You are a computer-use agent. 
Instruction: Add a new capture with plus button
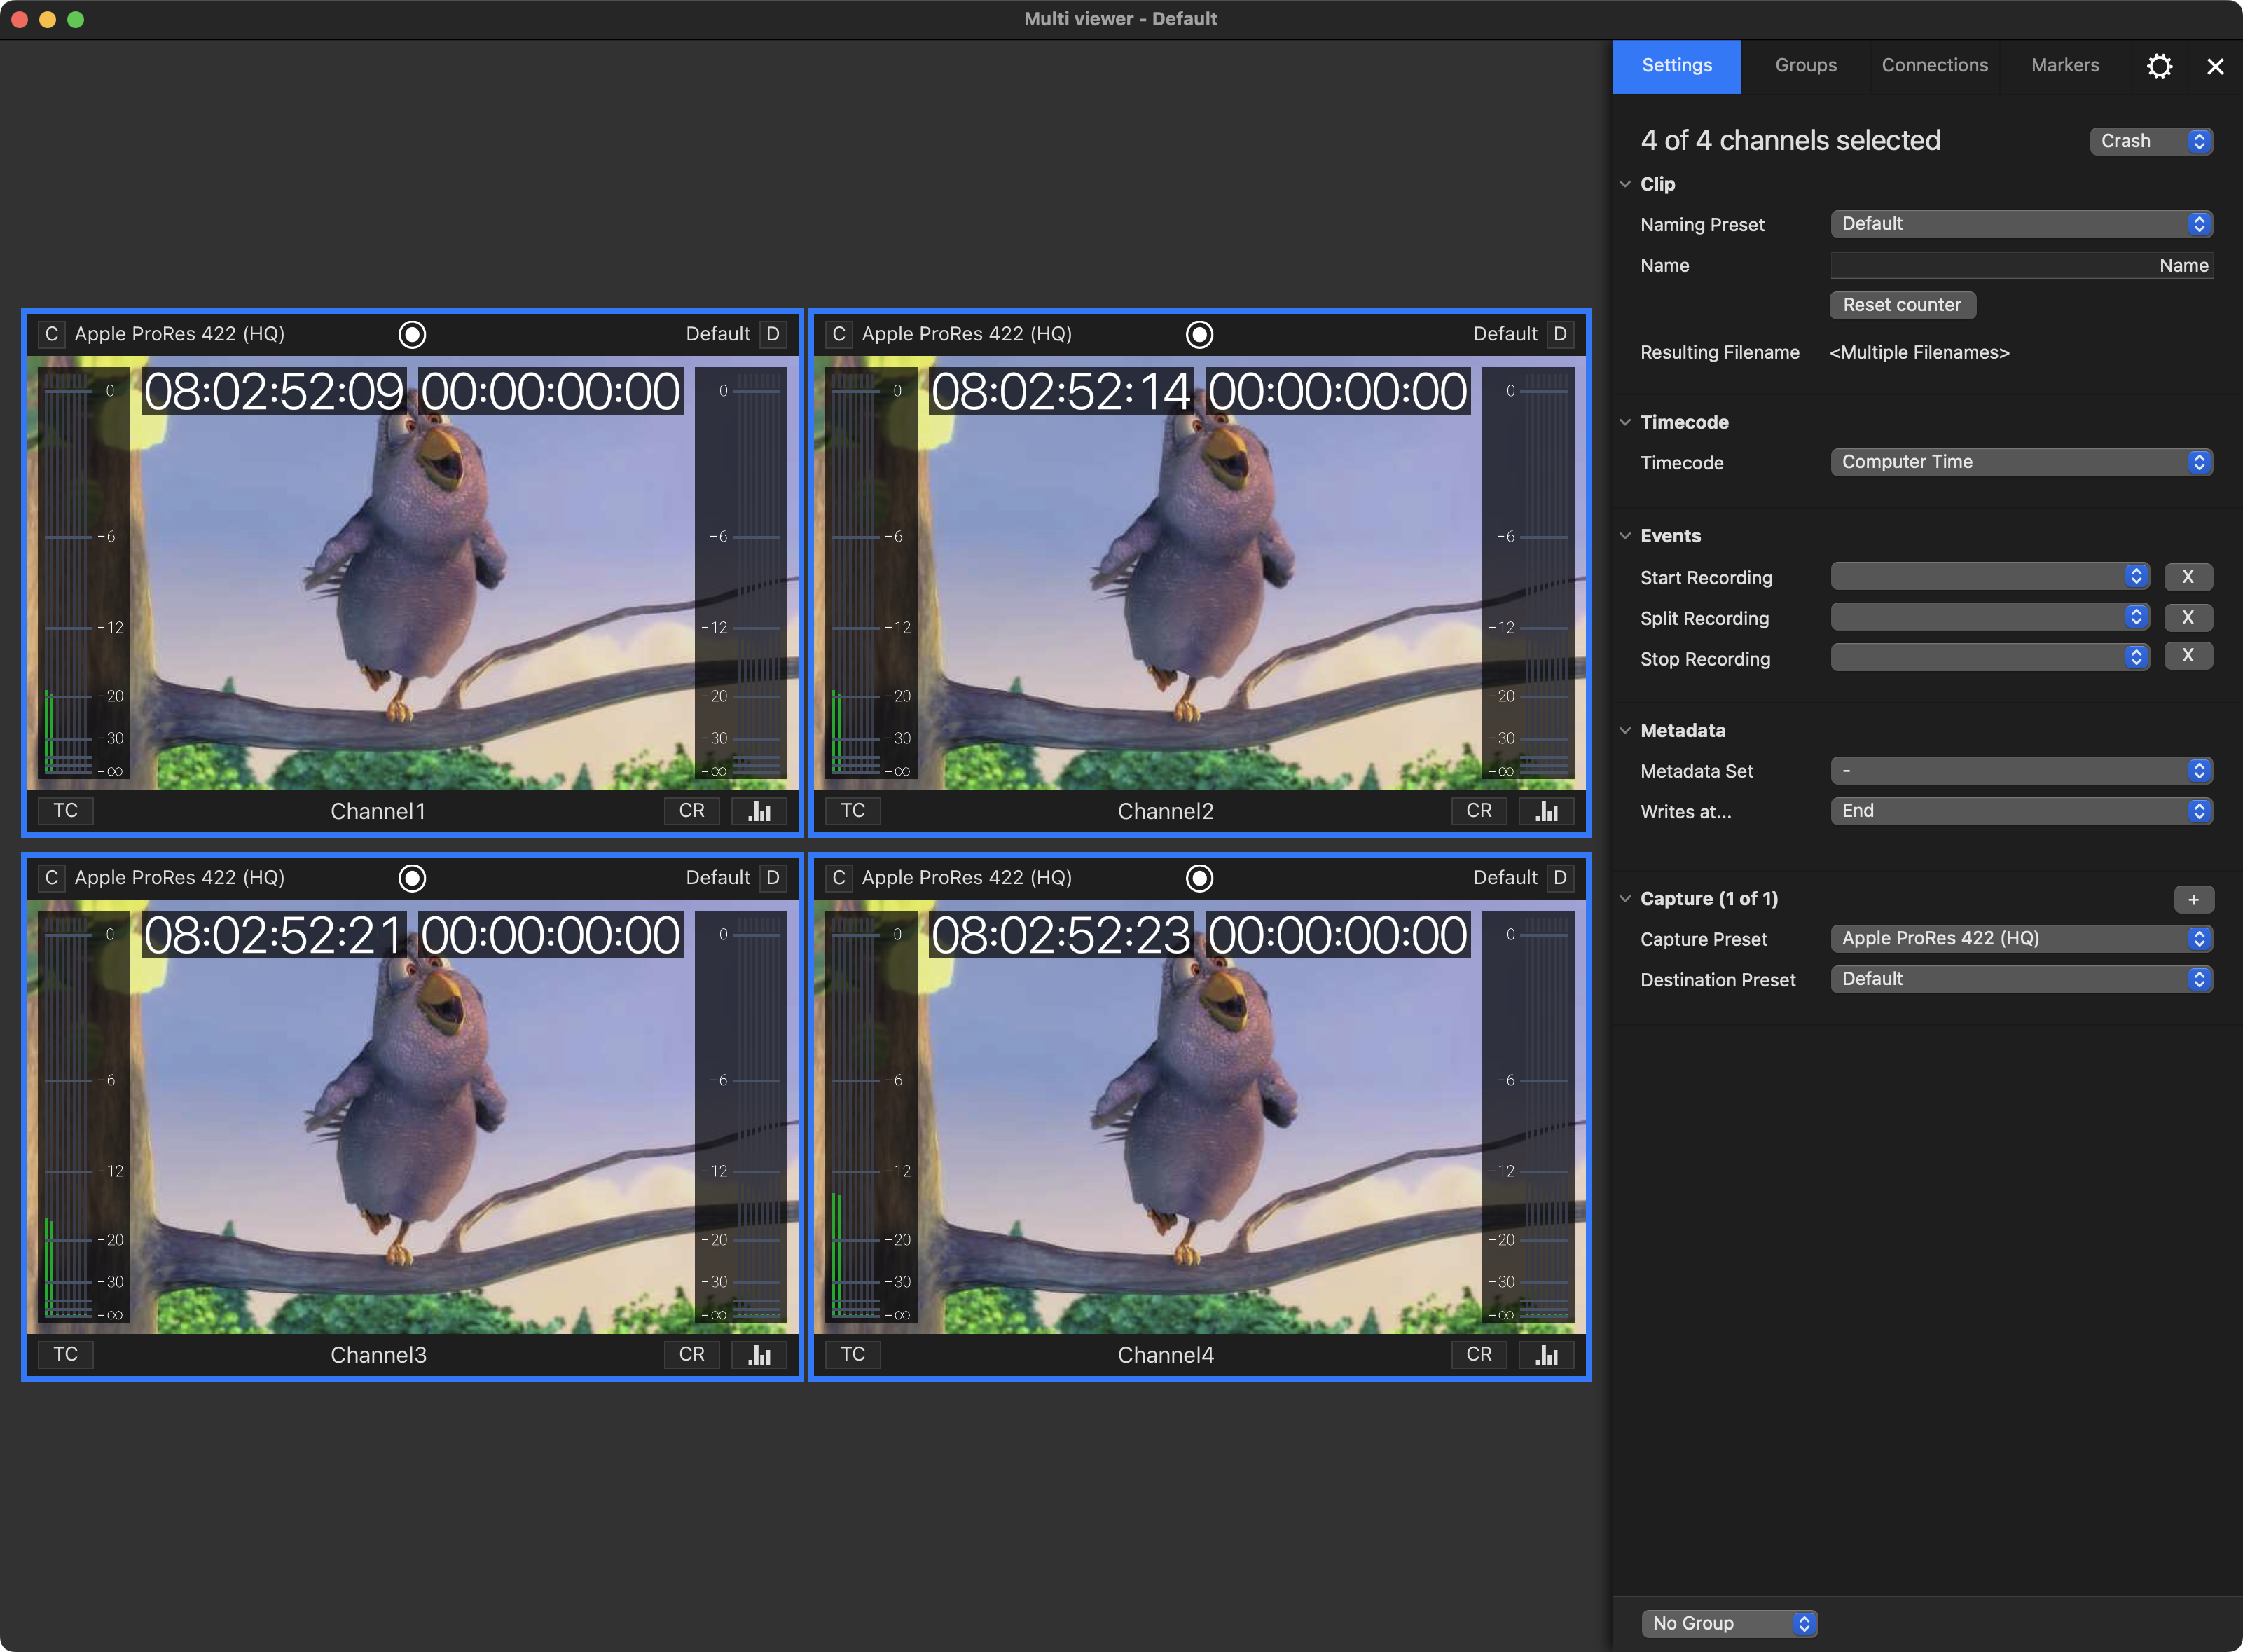[x=2193, y=899]
